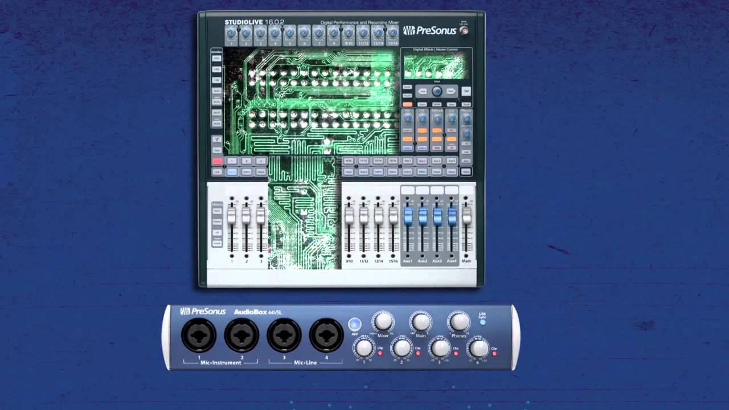Click the PreSonus logo on the AudioBox
The width and height of the screenshot is (729, 410).
pyautogui.click(x=203, y=311)
